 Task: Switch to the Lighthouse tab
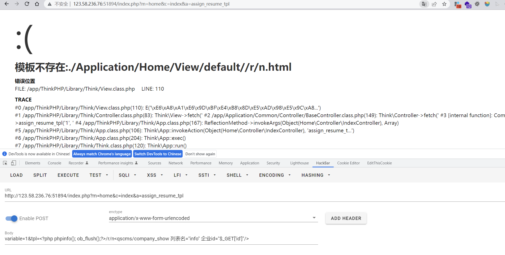299,163
